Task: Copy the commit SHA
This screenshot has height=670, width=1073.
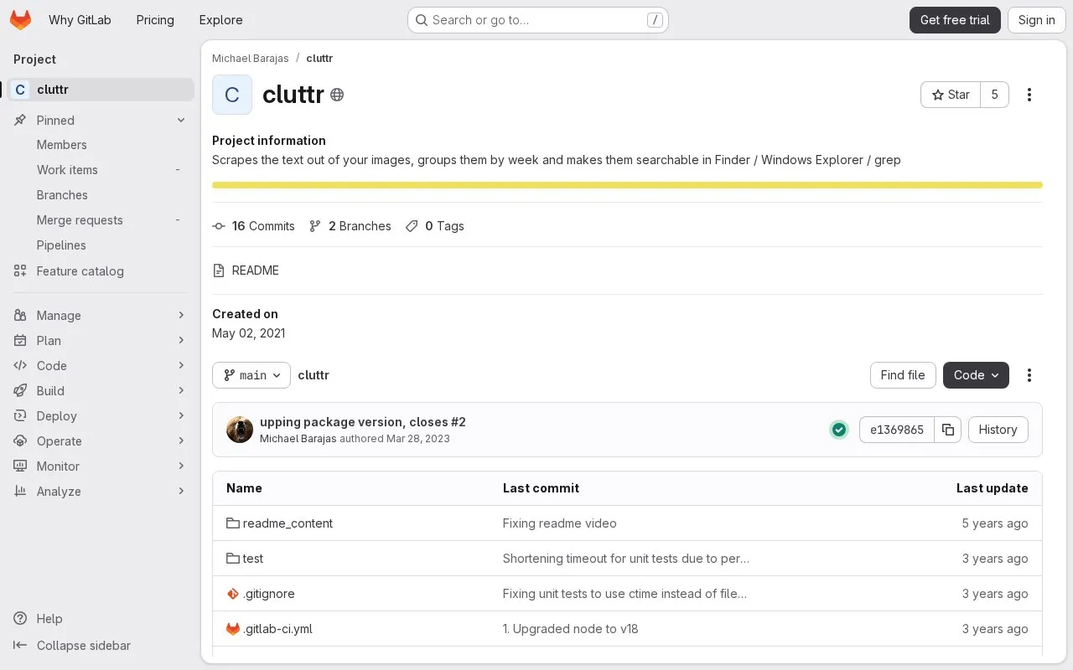Action: click(948, 430)
